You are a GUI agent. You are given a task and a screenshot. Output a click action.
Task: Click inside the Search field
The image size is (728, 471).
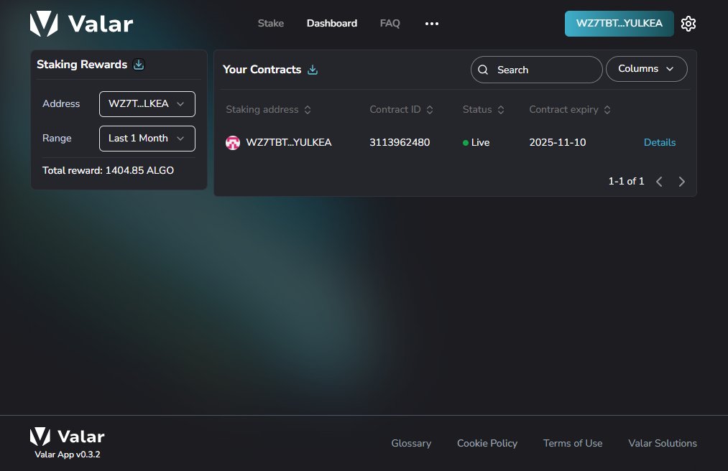click(x=535, y=69)
